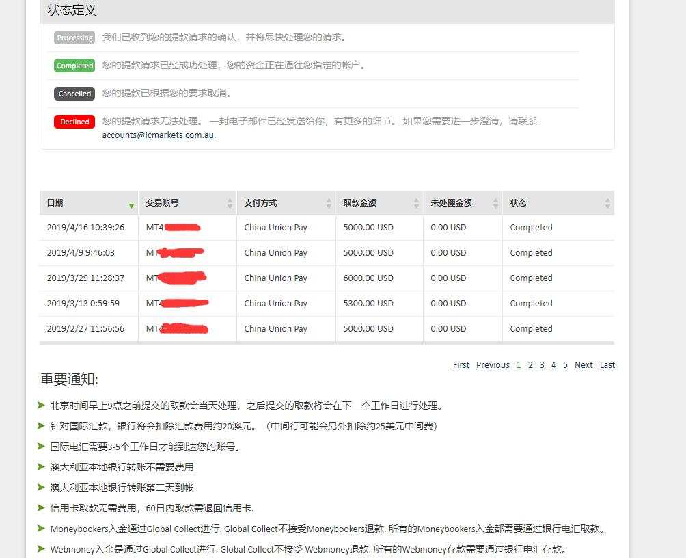Click the green Completed status badge
Screen dimensions: 686x558
pos(74,66)
